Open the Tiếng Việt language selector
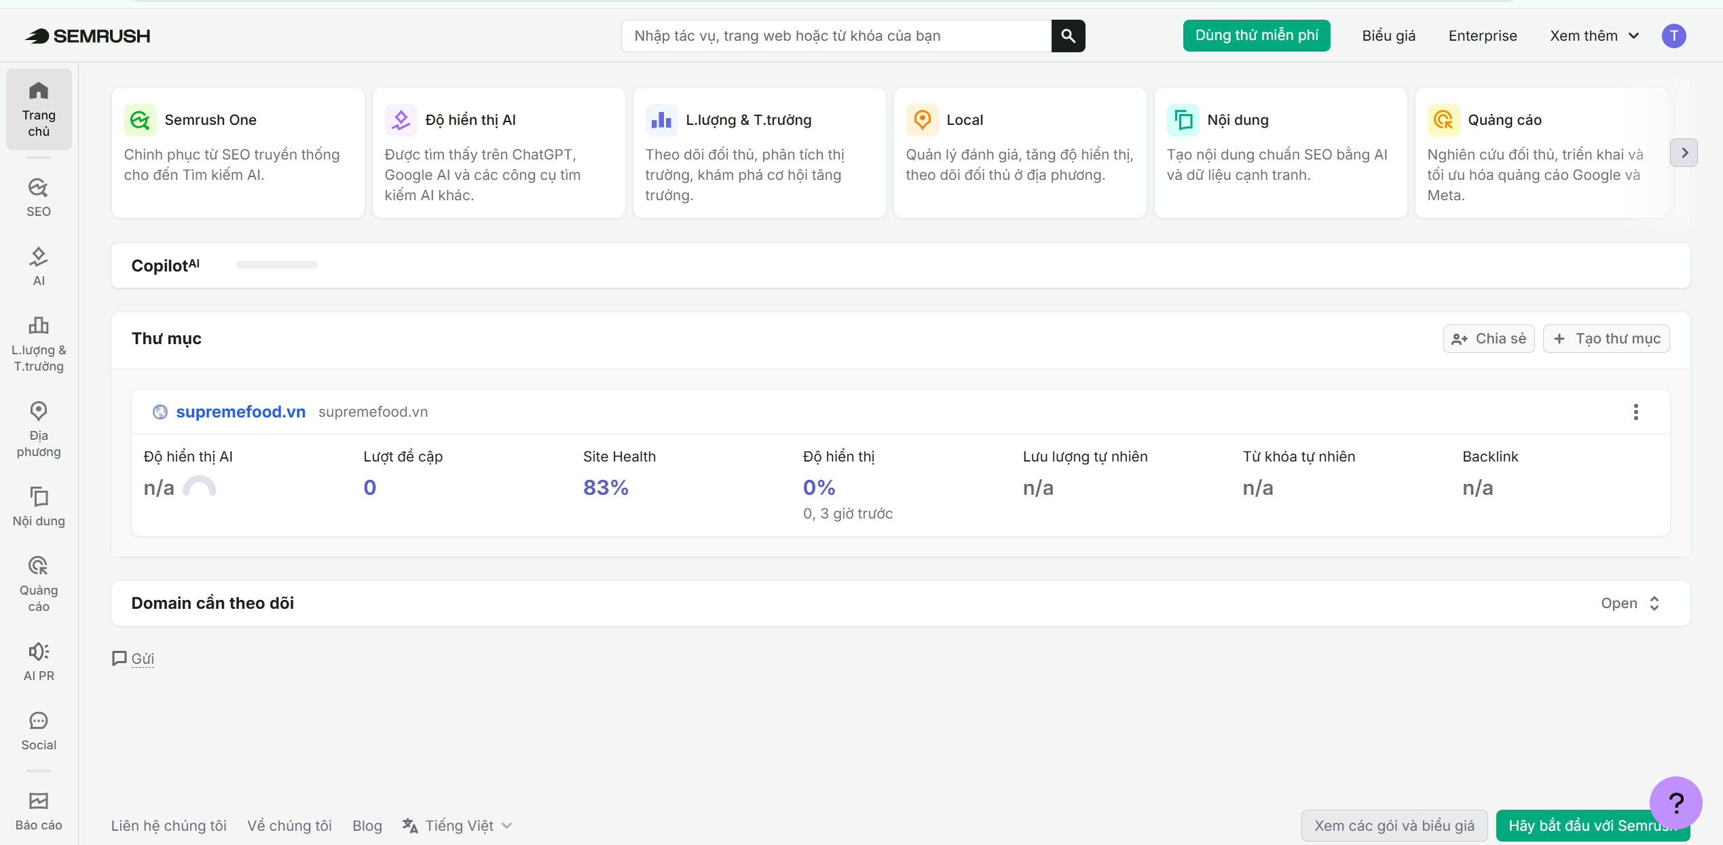The width and height of the screenshot is (1723, 845). coord(458,826)
